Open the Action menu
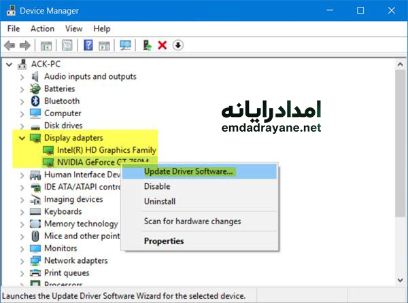Viewport: 408px width, 303px height. click(42, 29)
